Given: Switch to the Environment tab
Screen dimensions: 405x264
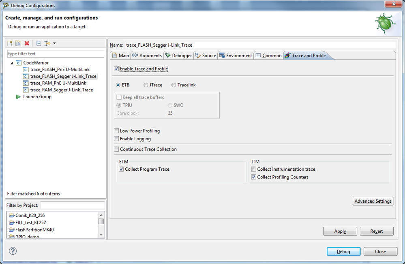Looking at the screenshot, I should click(x=236, y=56).
